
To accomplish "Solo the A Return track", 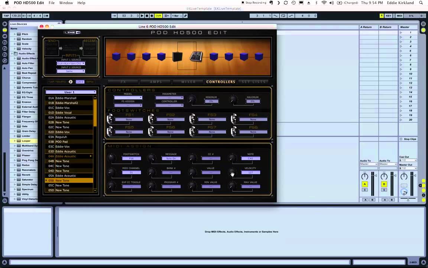I will click(365, 190).
